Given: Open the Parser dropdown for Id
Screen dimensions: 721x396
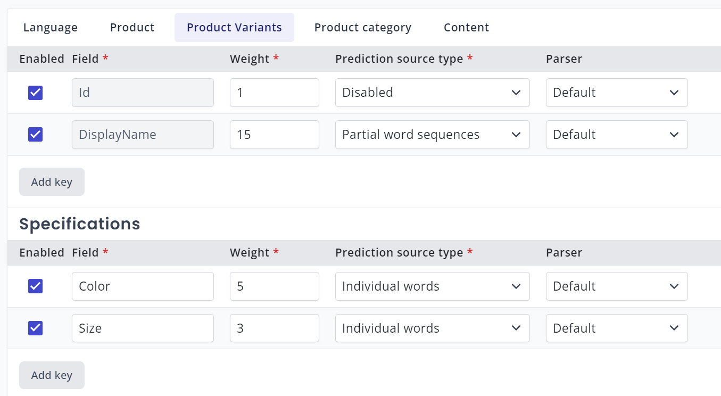Looking at the screenshot, I should click(616, 92).
